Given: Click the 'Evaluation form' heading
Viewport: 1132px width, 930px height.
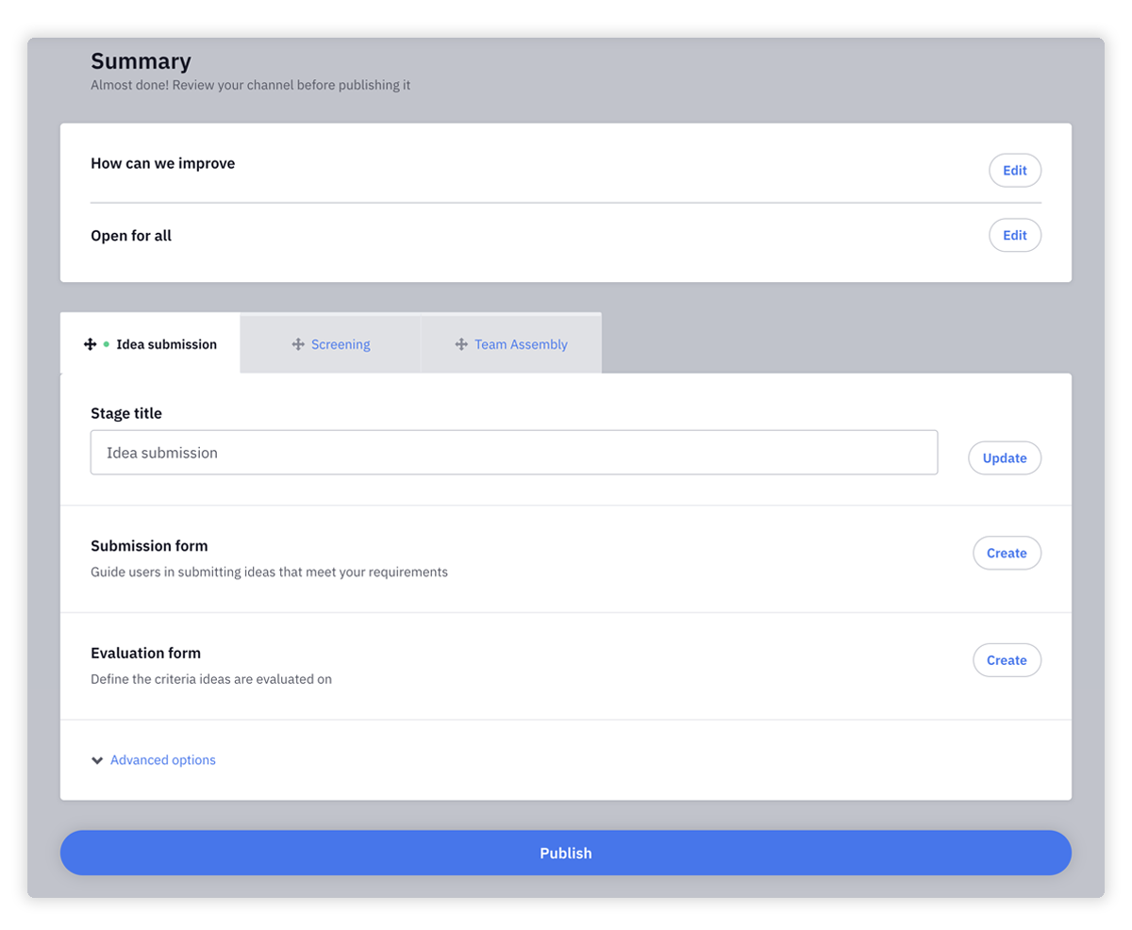Looking at the screenshot, I should [x=145, y=653].
